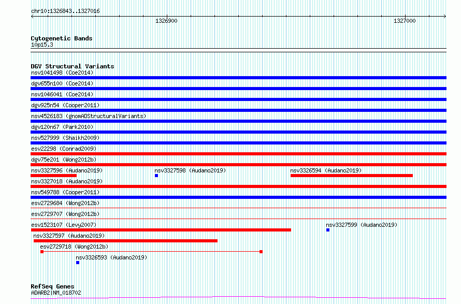Click the nsv3327596 (Audano2019) label
The image size is (461, 304).
(x=67, y=170)
